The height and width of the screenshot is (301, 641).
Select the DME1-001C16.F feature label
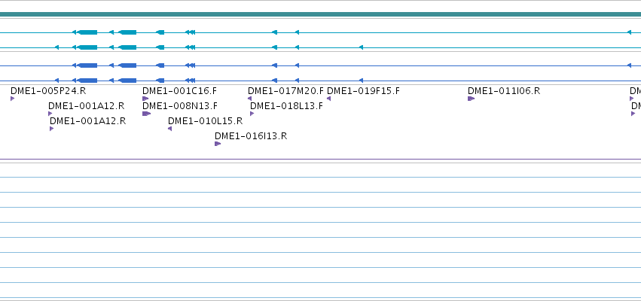(180, 91)
